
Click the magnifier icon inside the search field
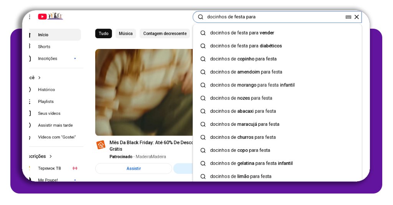(200, 17)
